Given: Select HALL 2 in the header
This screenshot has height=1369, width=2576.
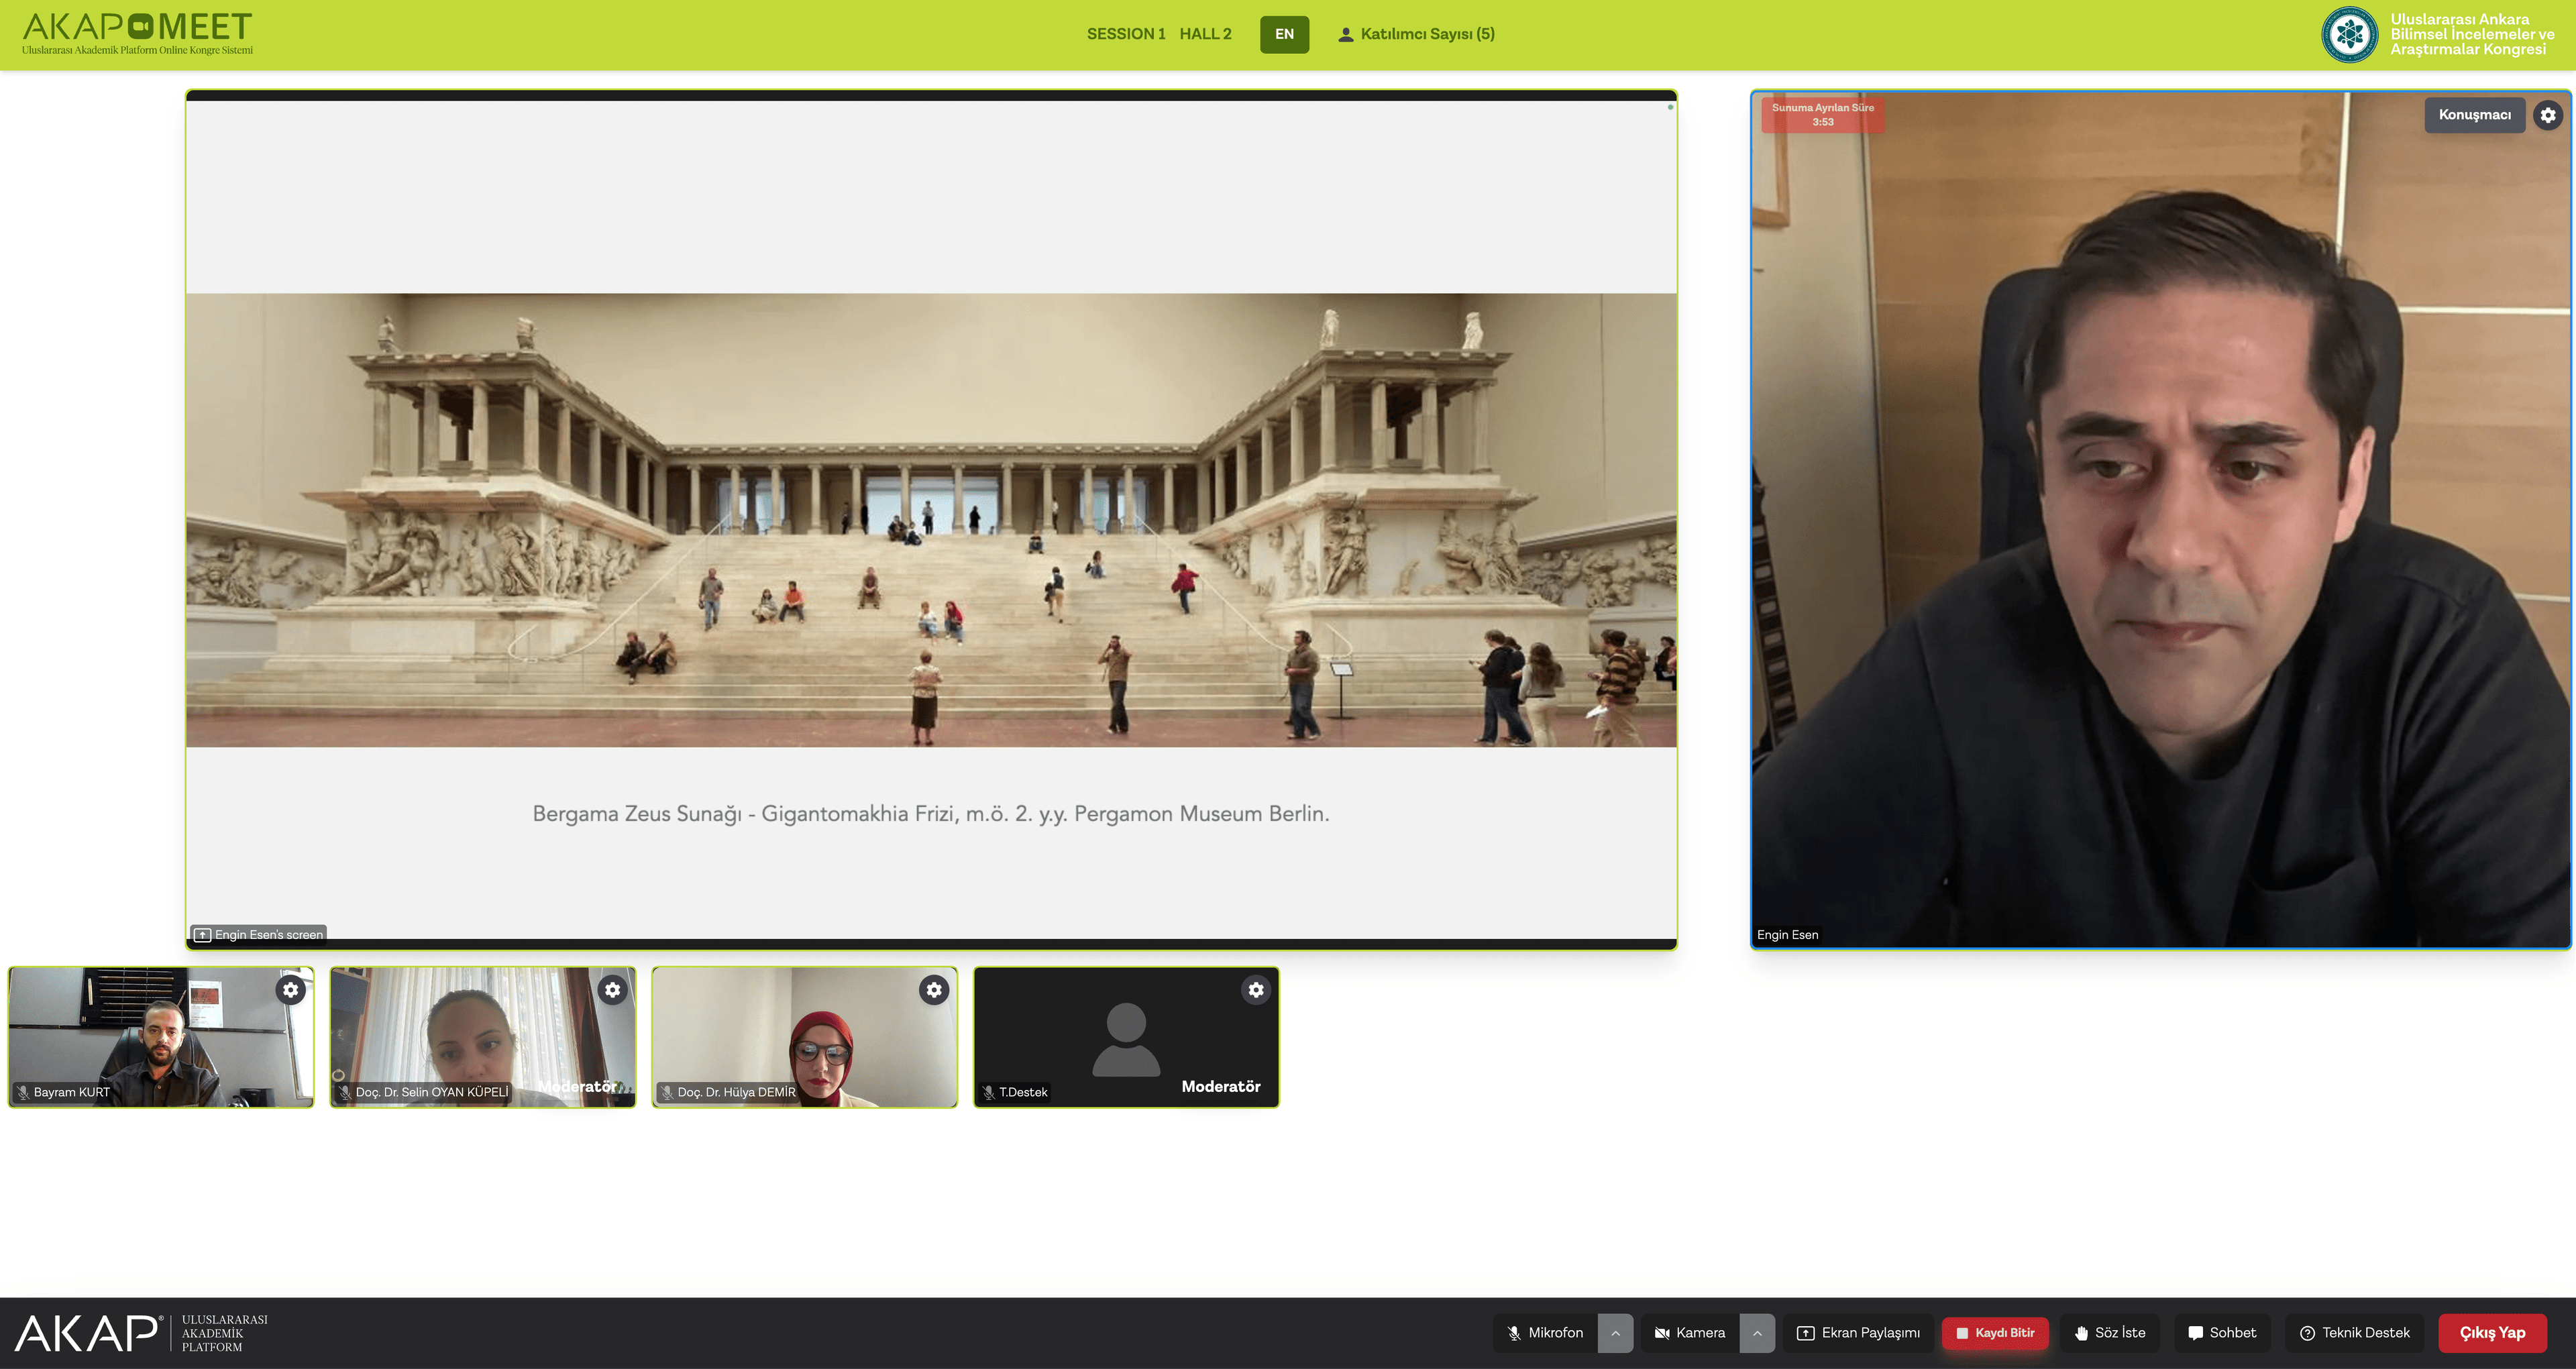Looking at the screenshot, I should coord(1205,34).
